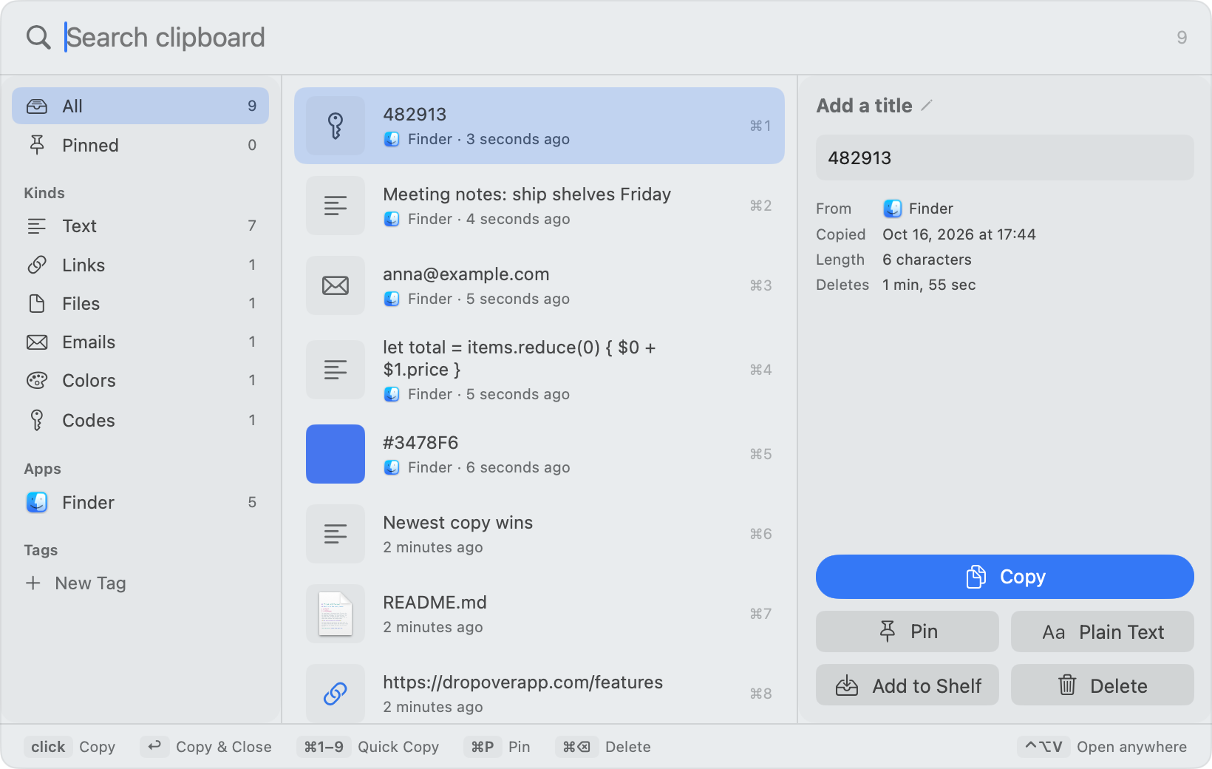Screen dimensions: 1212x769
Task: Delete the selected clip with Delete button
Action: [x=1103, y=685]
